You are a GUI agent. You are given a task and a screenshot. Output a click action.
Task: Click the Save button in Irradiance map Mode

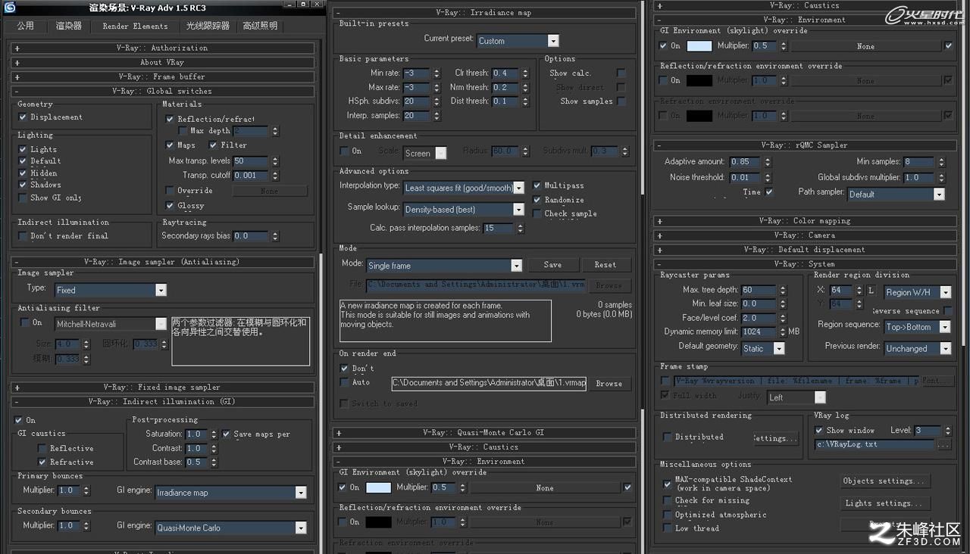pyautogui.click(x=552, y=265)
